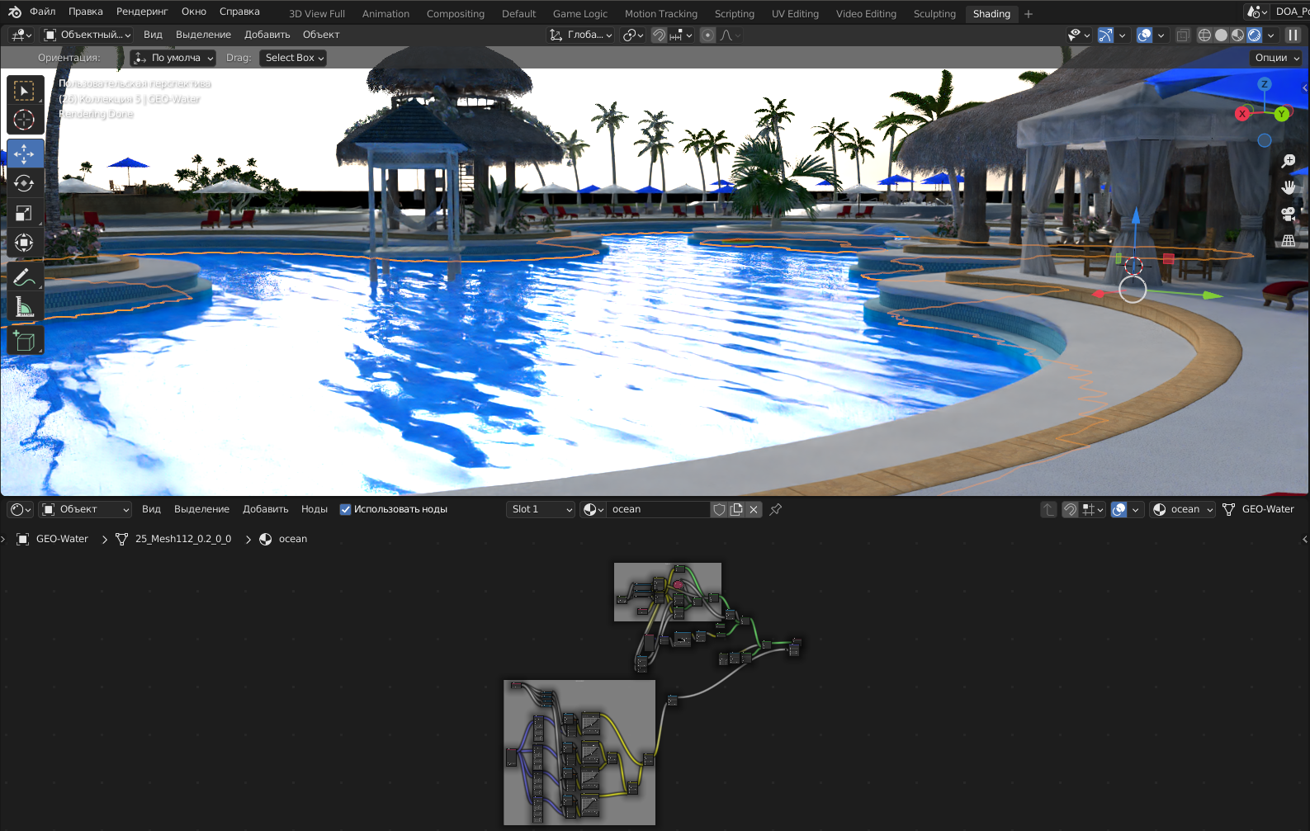This screenshot has height=831, width=1310.
Task: Click the parent node tree up-arrow icon
Action: 1048,510
